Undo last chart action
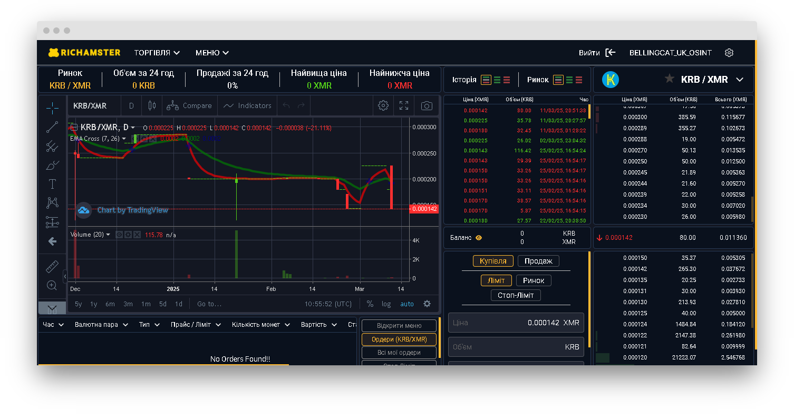The image size is (794, 418). (x=286, y=105)
